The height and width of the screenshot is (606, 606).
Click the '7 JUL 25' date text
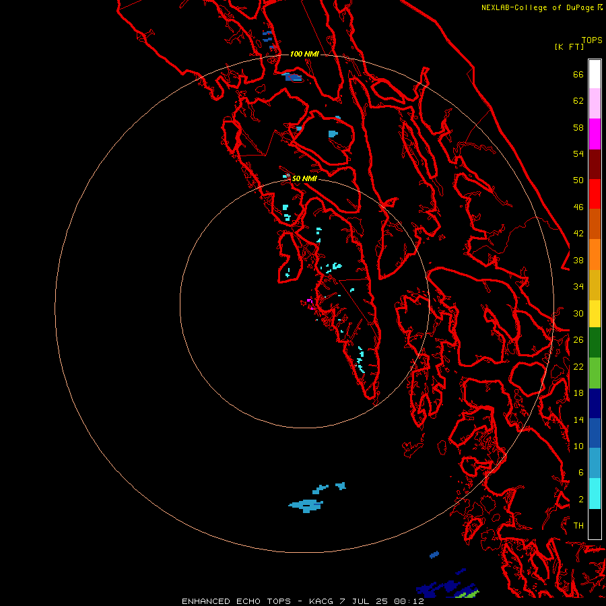pos(365,601)
